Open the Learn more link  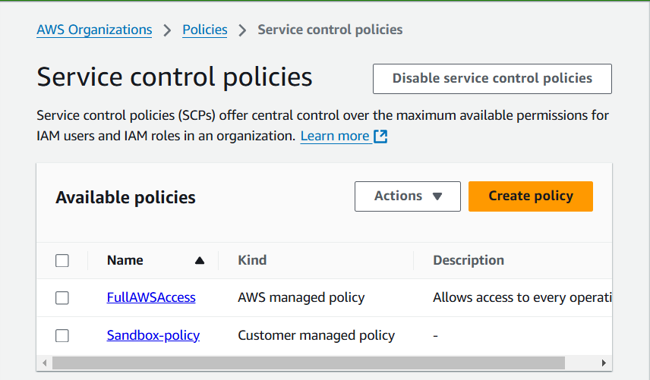335,137
